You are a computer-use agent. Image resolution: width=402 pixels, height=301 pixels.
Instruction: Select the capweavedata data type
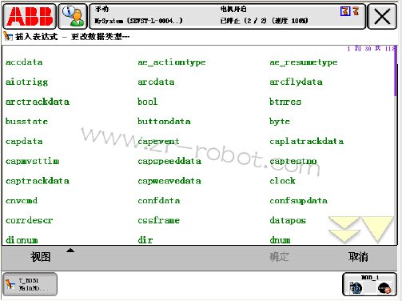(x=169, y=181)
